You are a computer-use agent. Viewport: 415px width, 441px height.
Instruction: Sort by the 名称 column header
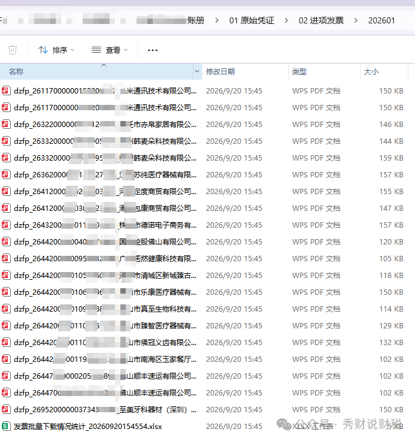[97, 71]
